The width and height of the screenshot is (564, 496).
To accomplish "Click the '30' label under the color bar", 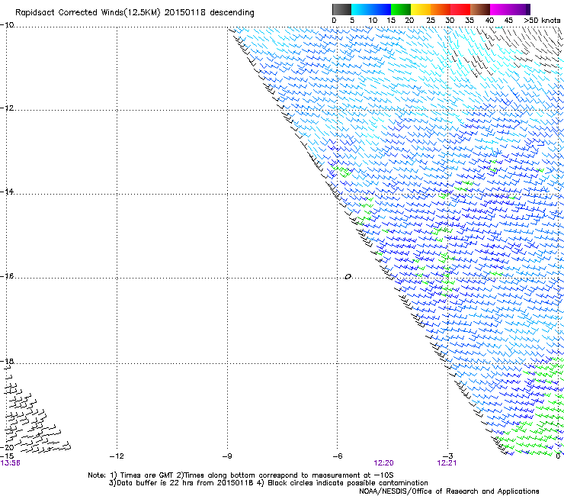I will (x=450, y=21).
